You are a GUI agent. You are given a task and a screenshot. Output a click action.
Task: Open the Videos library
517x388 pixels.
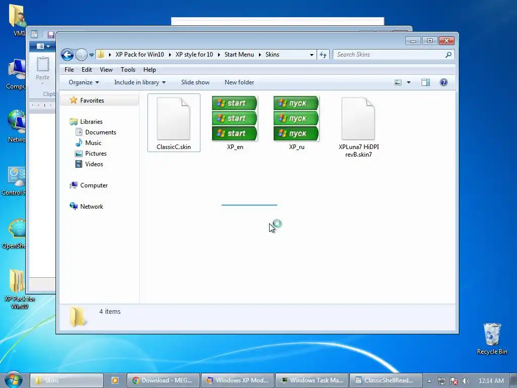tap(94, 164)
